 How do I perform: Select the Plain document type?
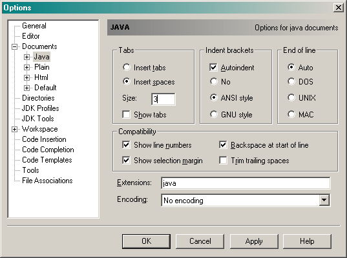[42, 67]
